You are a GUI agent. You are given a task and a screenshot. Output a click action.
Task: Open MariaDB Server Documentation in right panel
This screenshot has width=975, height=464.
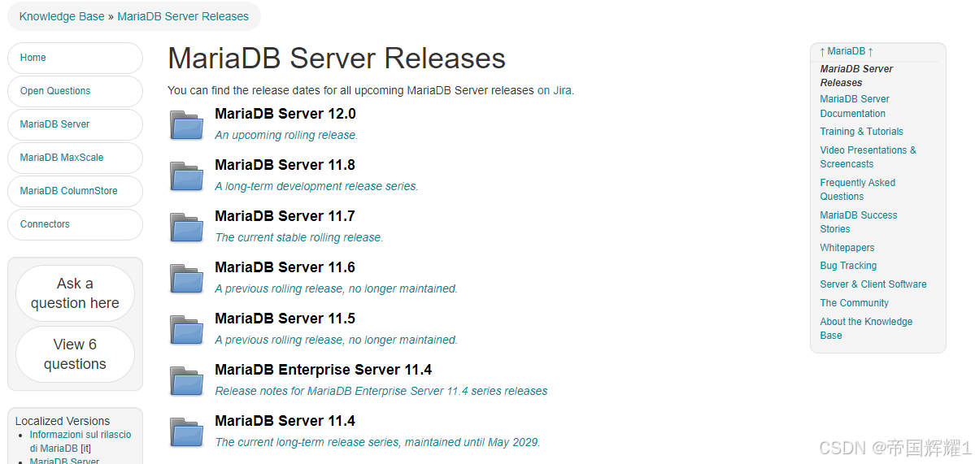click(x=855, y=106)
